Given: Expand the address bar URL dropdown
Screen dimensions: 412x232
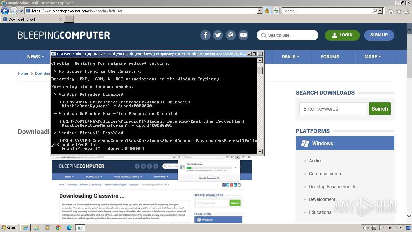Looking at the screenshot, I should [x=260, y=11].
